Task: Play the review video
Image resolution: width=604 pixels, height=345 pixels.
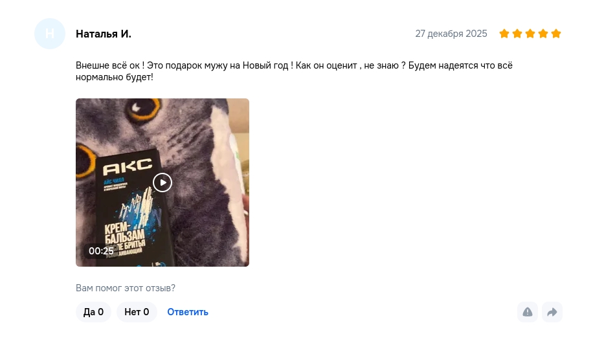Action: [162, 183]
